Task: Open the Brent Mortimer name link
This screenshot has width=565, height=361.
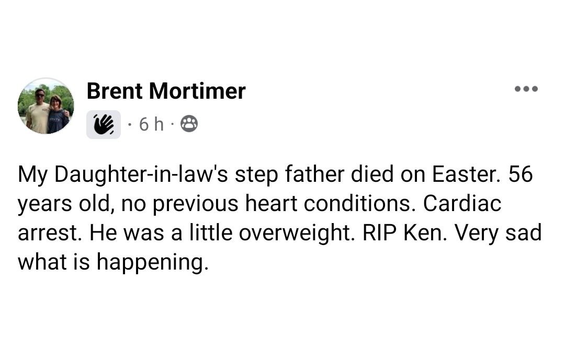Action: pyautogui.click(x=166, y=91)
